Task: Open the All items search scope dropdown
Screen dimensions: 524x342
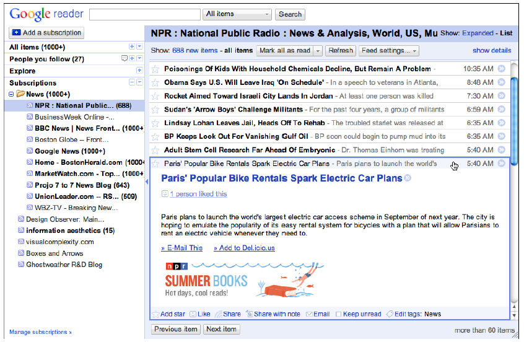Action: 237,14
